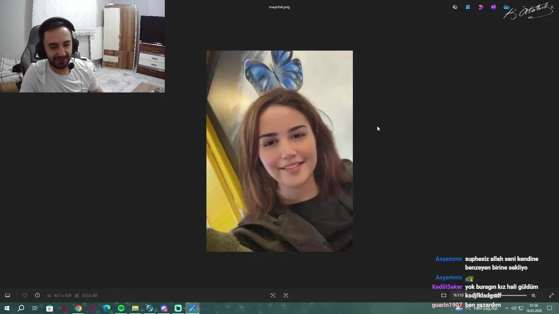Click the displayed butterfly filter photo
The height and width of the screenshot is (314, 559).
[279, 151]
